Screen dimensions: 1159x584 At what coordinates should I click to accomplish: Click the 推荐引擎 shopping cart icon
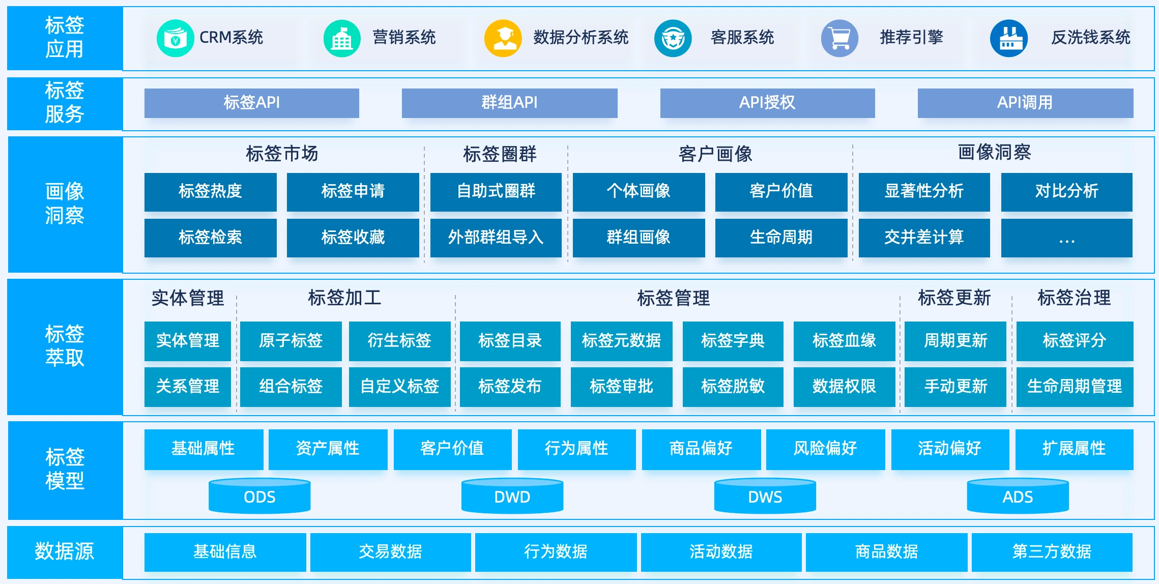point(839,38)
